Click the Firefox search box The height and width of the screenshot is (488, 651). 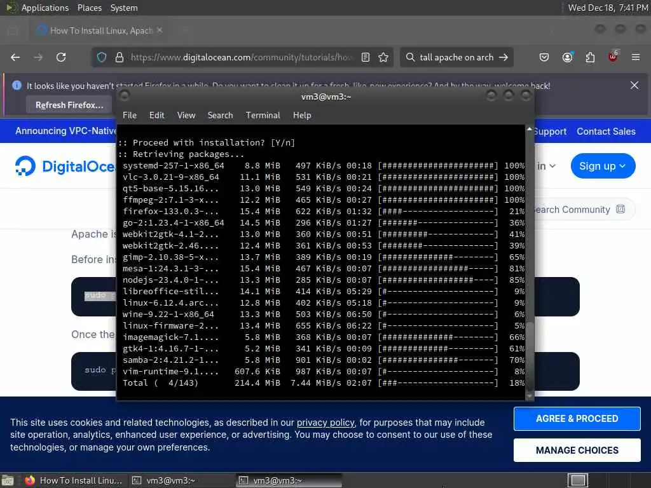[456, 57]
